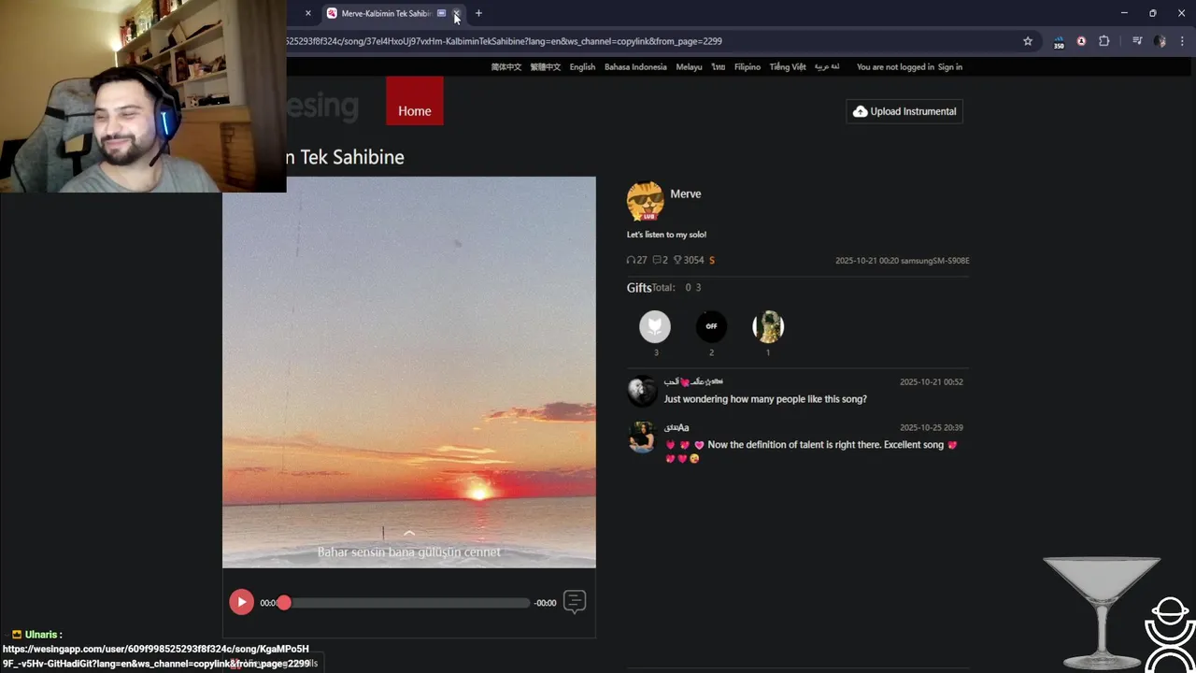The image size is (1196, 673).
Task: Click the orange S grade badge
Action: 712,261
